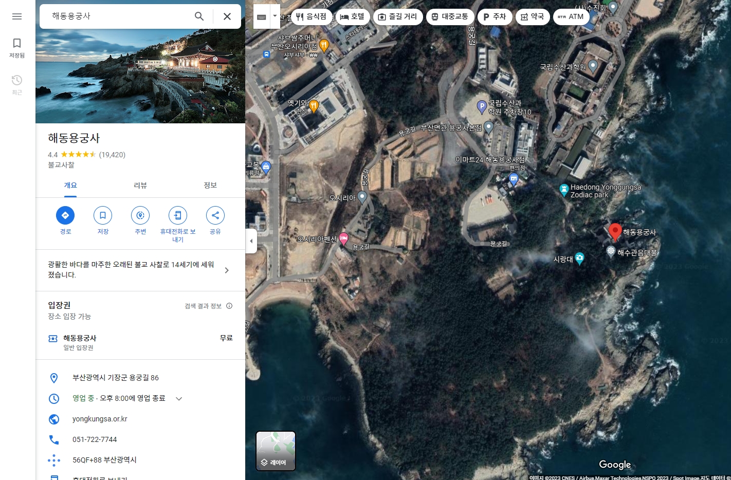Click the 해수관음대불 map marker
This screenshot has height=480, width=731.
pos(611,252)
